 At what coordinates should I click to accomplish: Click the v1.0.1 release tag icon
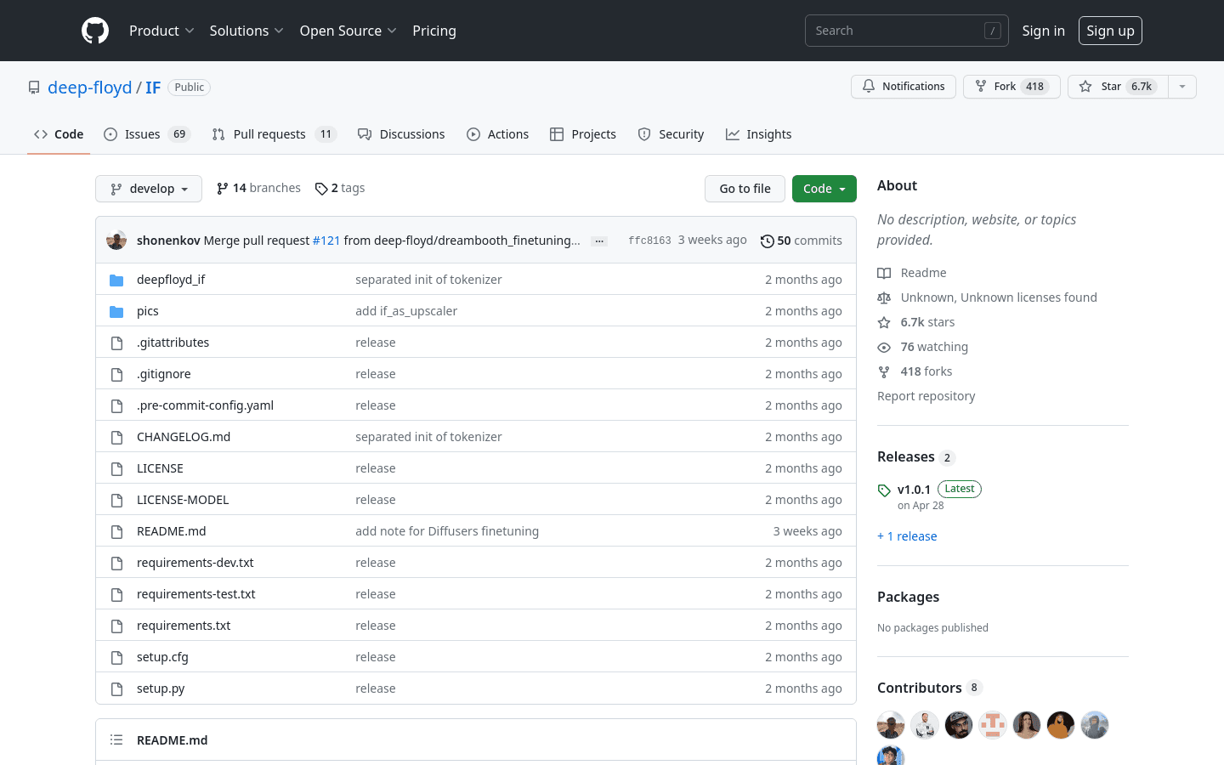pyautogui.click(x=884, y=490)
